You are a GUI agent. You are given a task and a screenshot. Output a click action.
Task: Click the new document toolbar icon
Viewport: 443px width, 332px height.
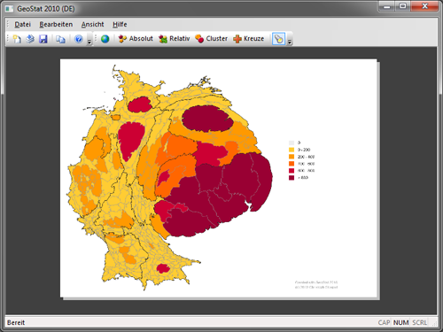(17, 39)
